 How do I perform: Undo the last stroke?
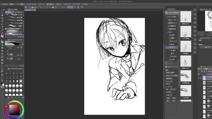pyautogui.click(x=40, y=7)
